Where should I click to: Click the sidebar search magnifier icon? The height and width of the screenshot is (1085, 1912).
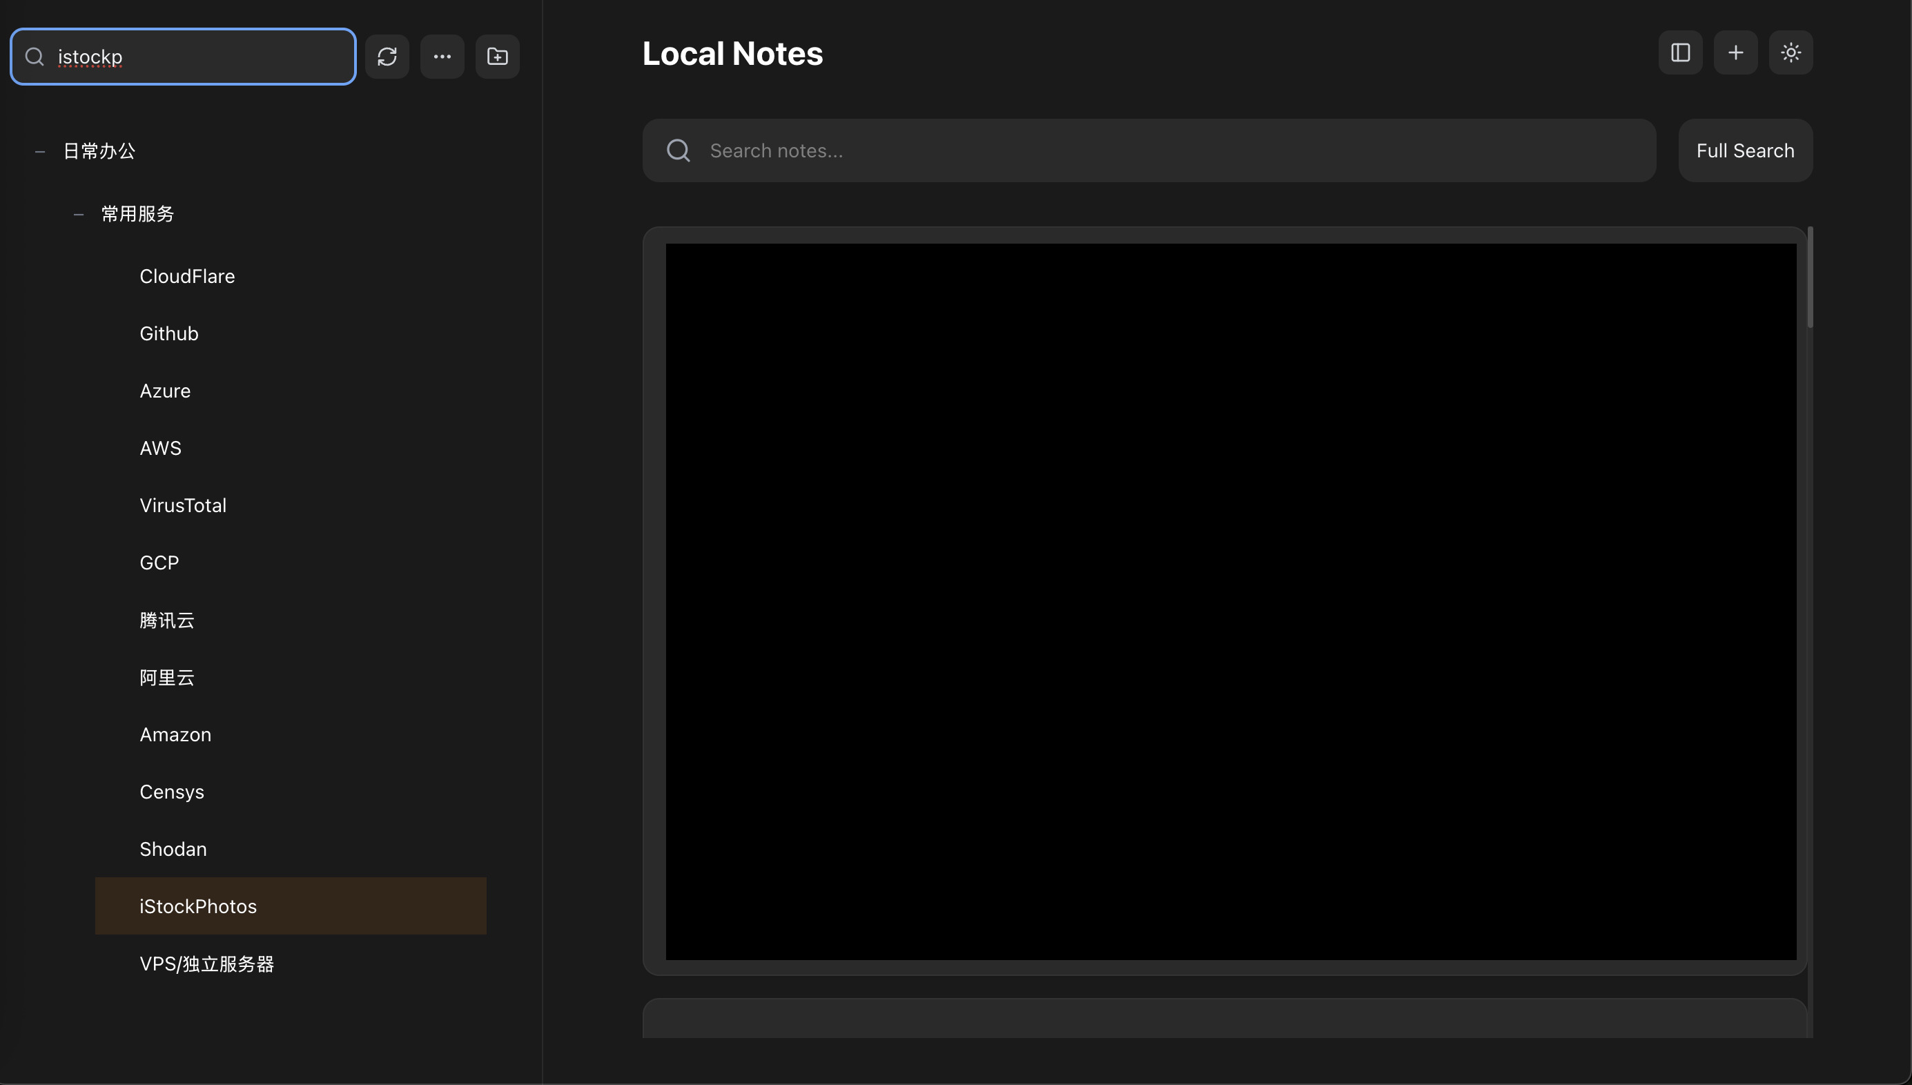tap(35, 57)
